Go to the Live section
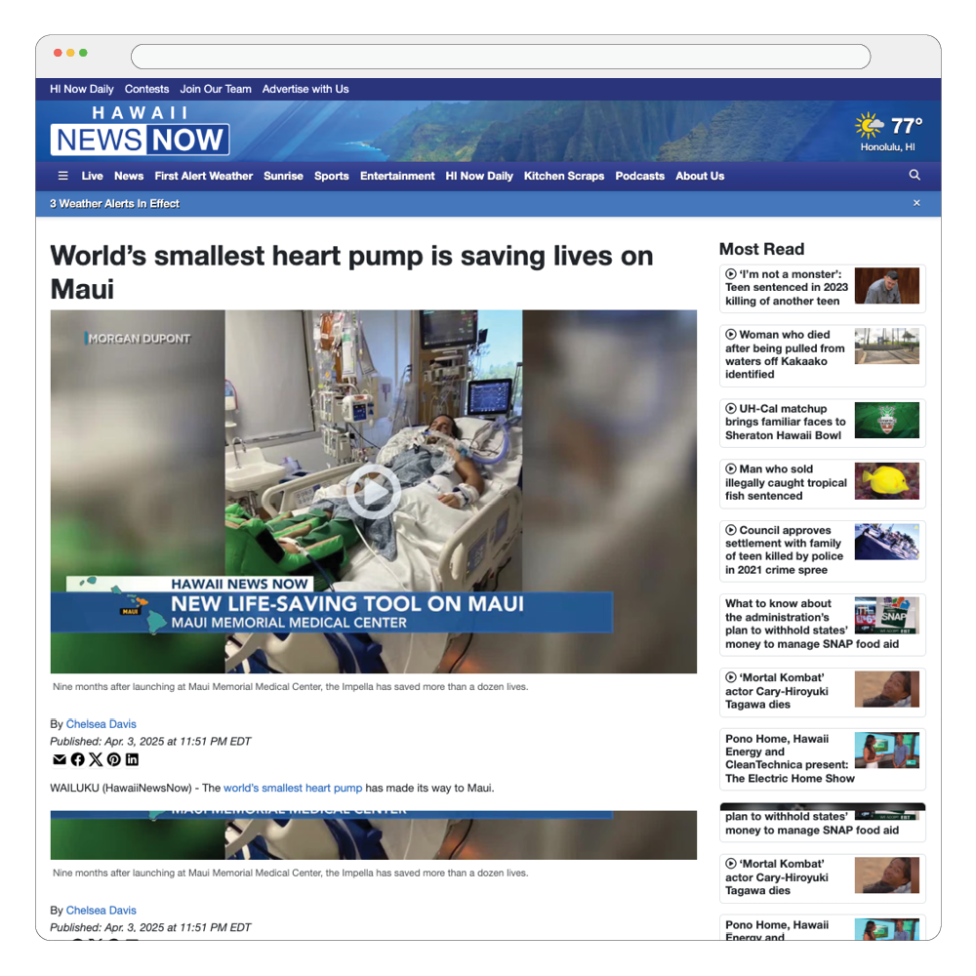 pos(92,176)
